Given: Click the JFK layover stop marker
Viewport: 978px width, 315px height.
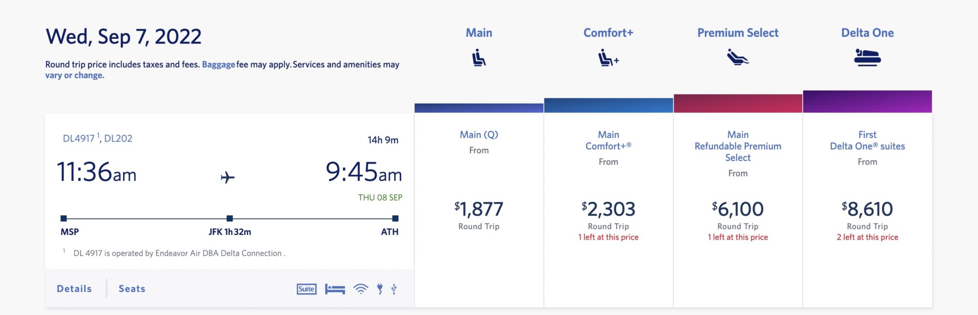Looking at the screenshot, I should (x=230, y=219).
